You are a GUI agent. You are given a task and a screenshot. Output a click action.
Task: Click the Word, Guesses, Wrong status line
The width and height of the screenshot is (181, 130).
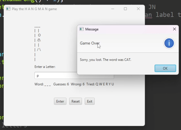click(74, 84)
